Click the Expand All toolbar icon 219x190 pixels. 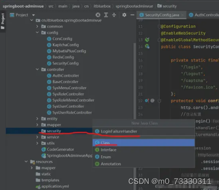click(106, 15)
